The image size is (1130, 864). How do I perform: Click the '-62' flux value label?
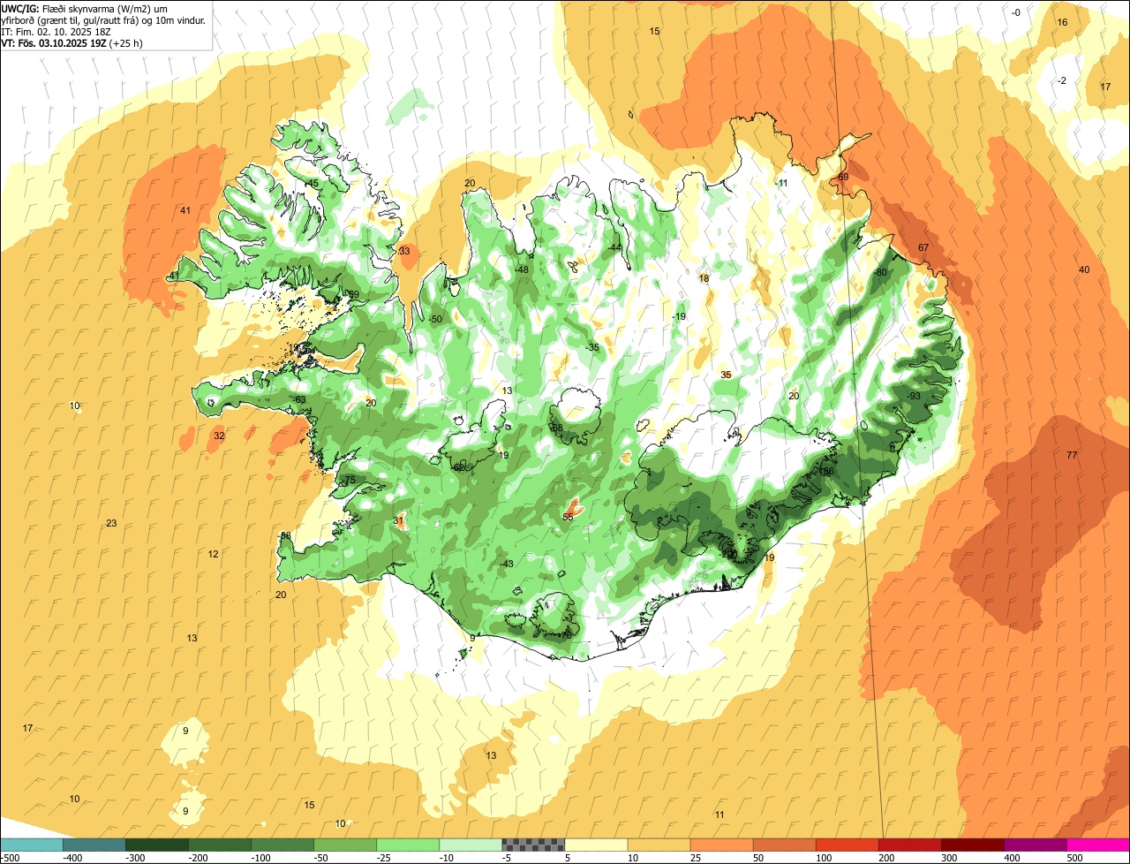click(458, 466)
